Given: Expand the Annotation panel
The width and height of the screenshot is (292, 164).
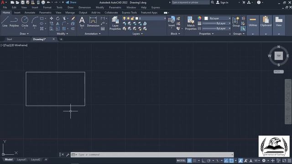Looking at the screenshot, I should [93, 34].
